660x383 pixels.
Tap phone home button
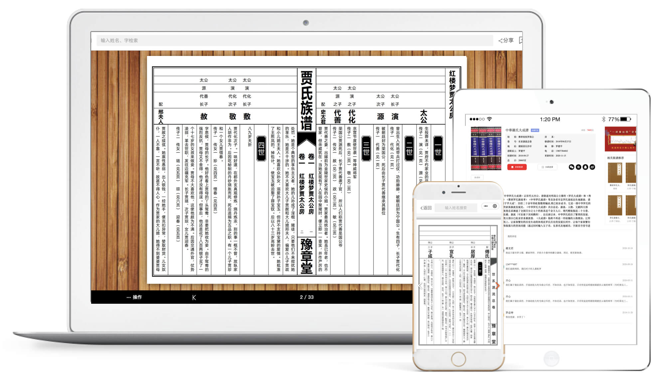coord(458,359)
